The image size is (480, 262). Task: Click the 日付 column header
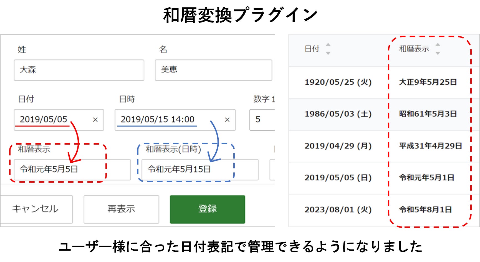(x=312, y=49)
